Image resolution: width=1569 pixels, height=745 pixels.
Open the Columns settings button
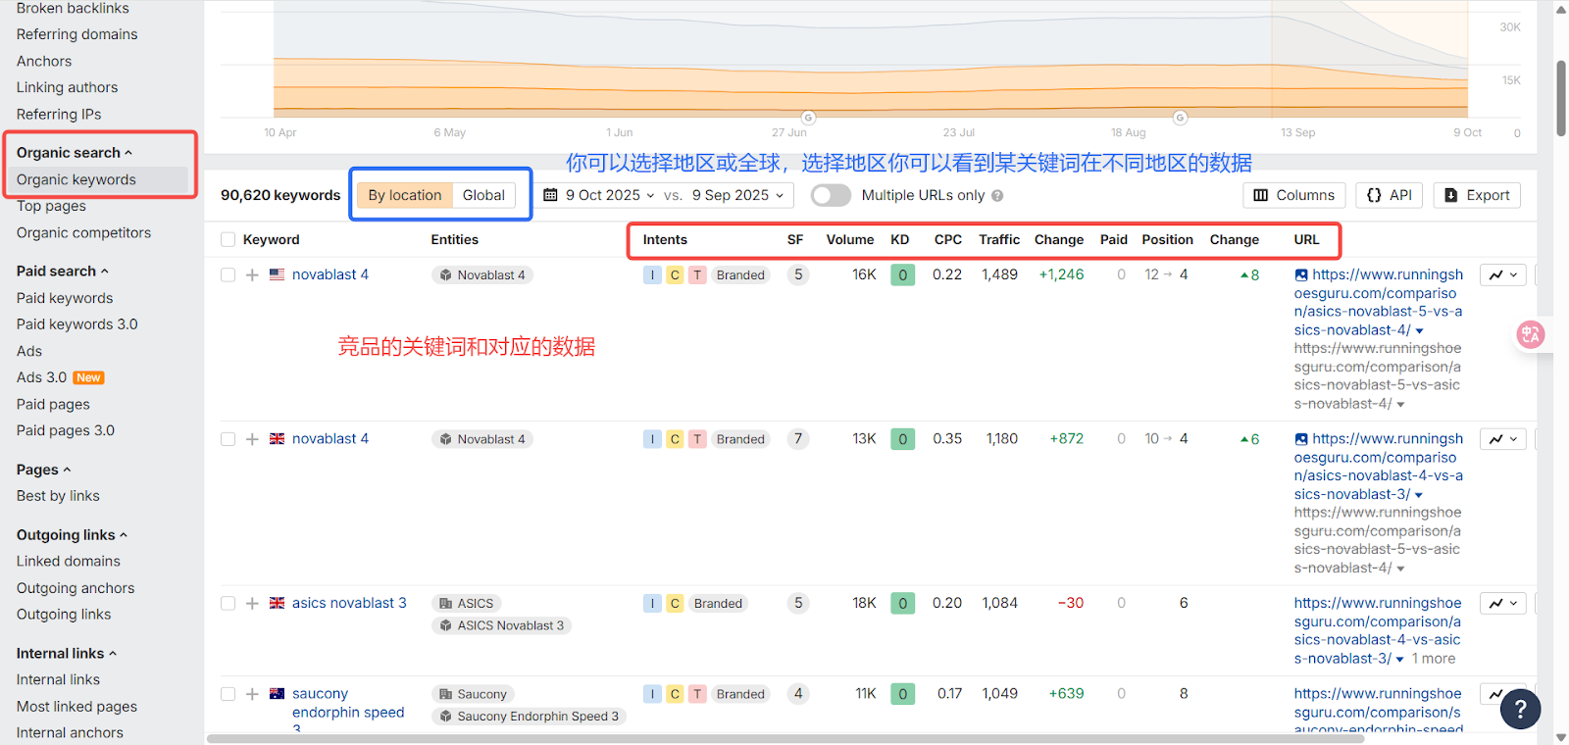(1293, 195)
